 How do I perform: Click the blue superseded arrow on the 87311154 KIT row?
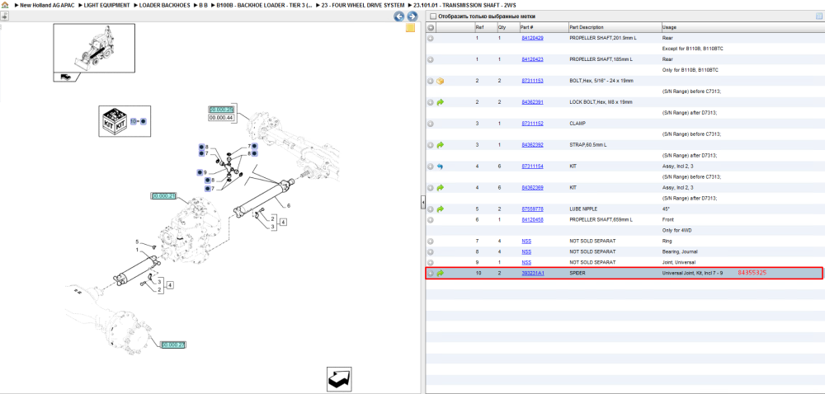[x=441, y=166]
